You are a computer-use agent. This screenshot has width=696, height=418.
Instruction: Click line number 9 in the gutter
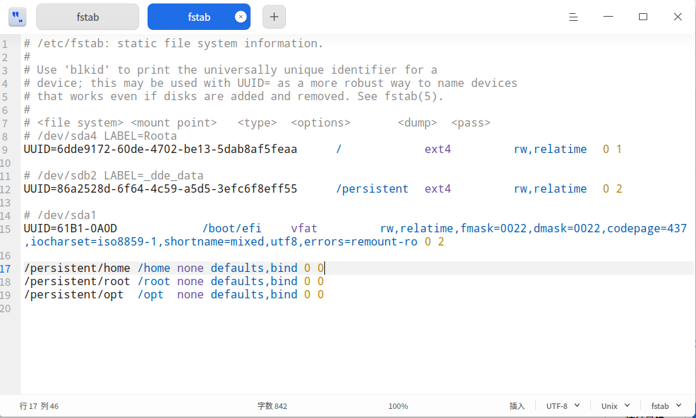click(x=4, y=150)
